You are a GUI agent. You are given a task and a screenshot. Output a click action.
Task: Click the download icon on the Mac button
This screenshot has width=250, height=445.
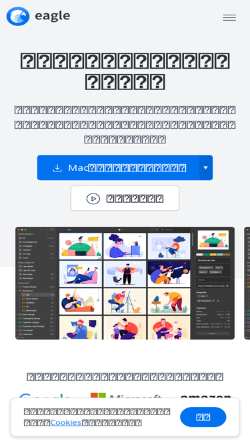point(57,167)
